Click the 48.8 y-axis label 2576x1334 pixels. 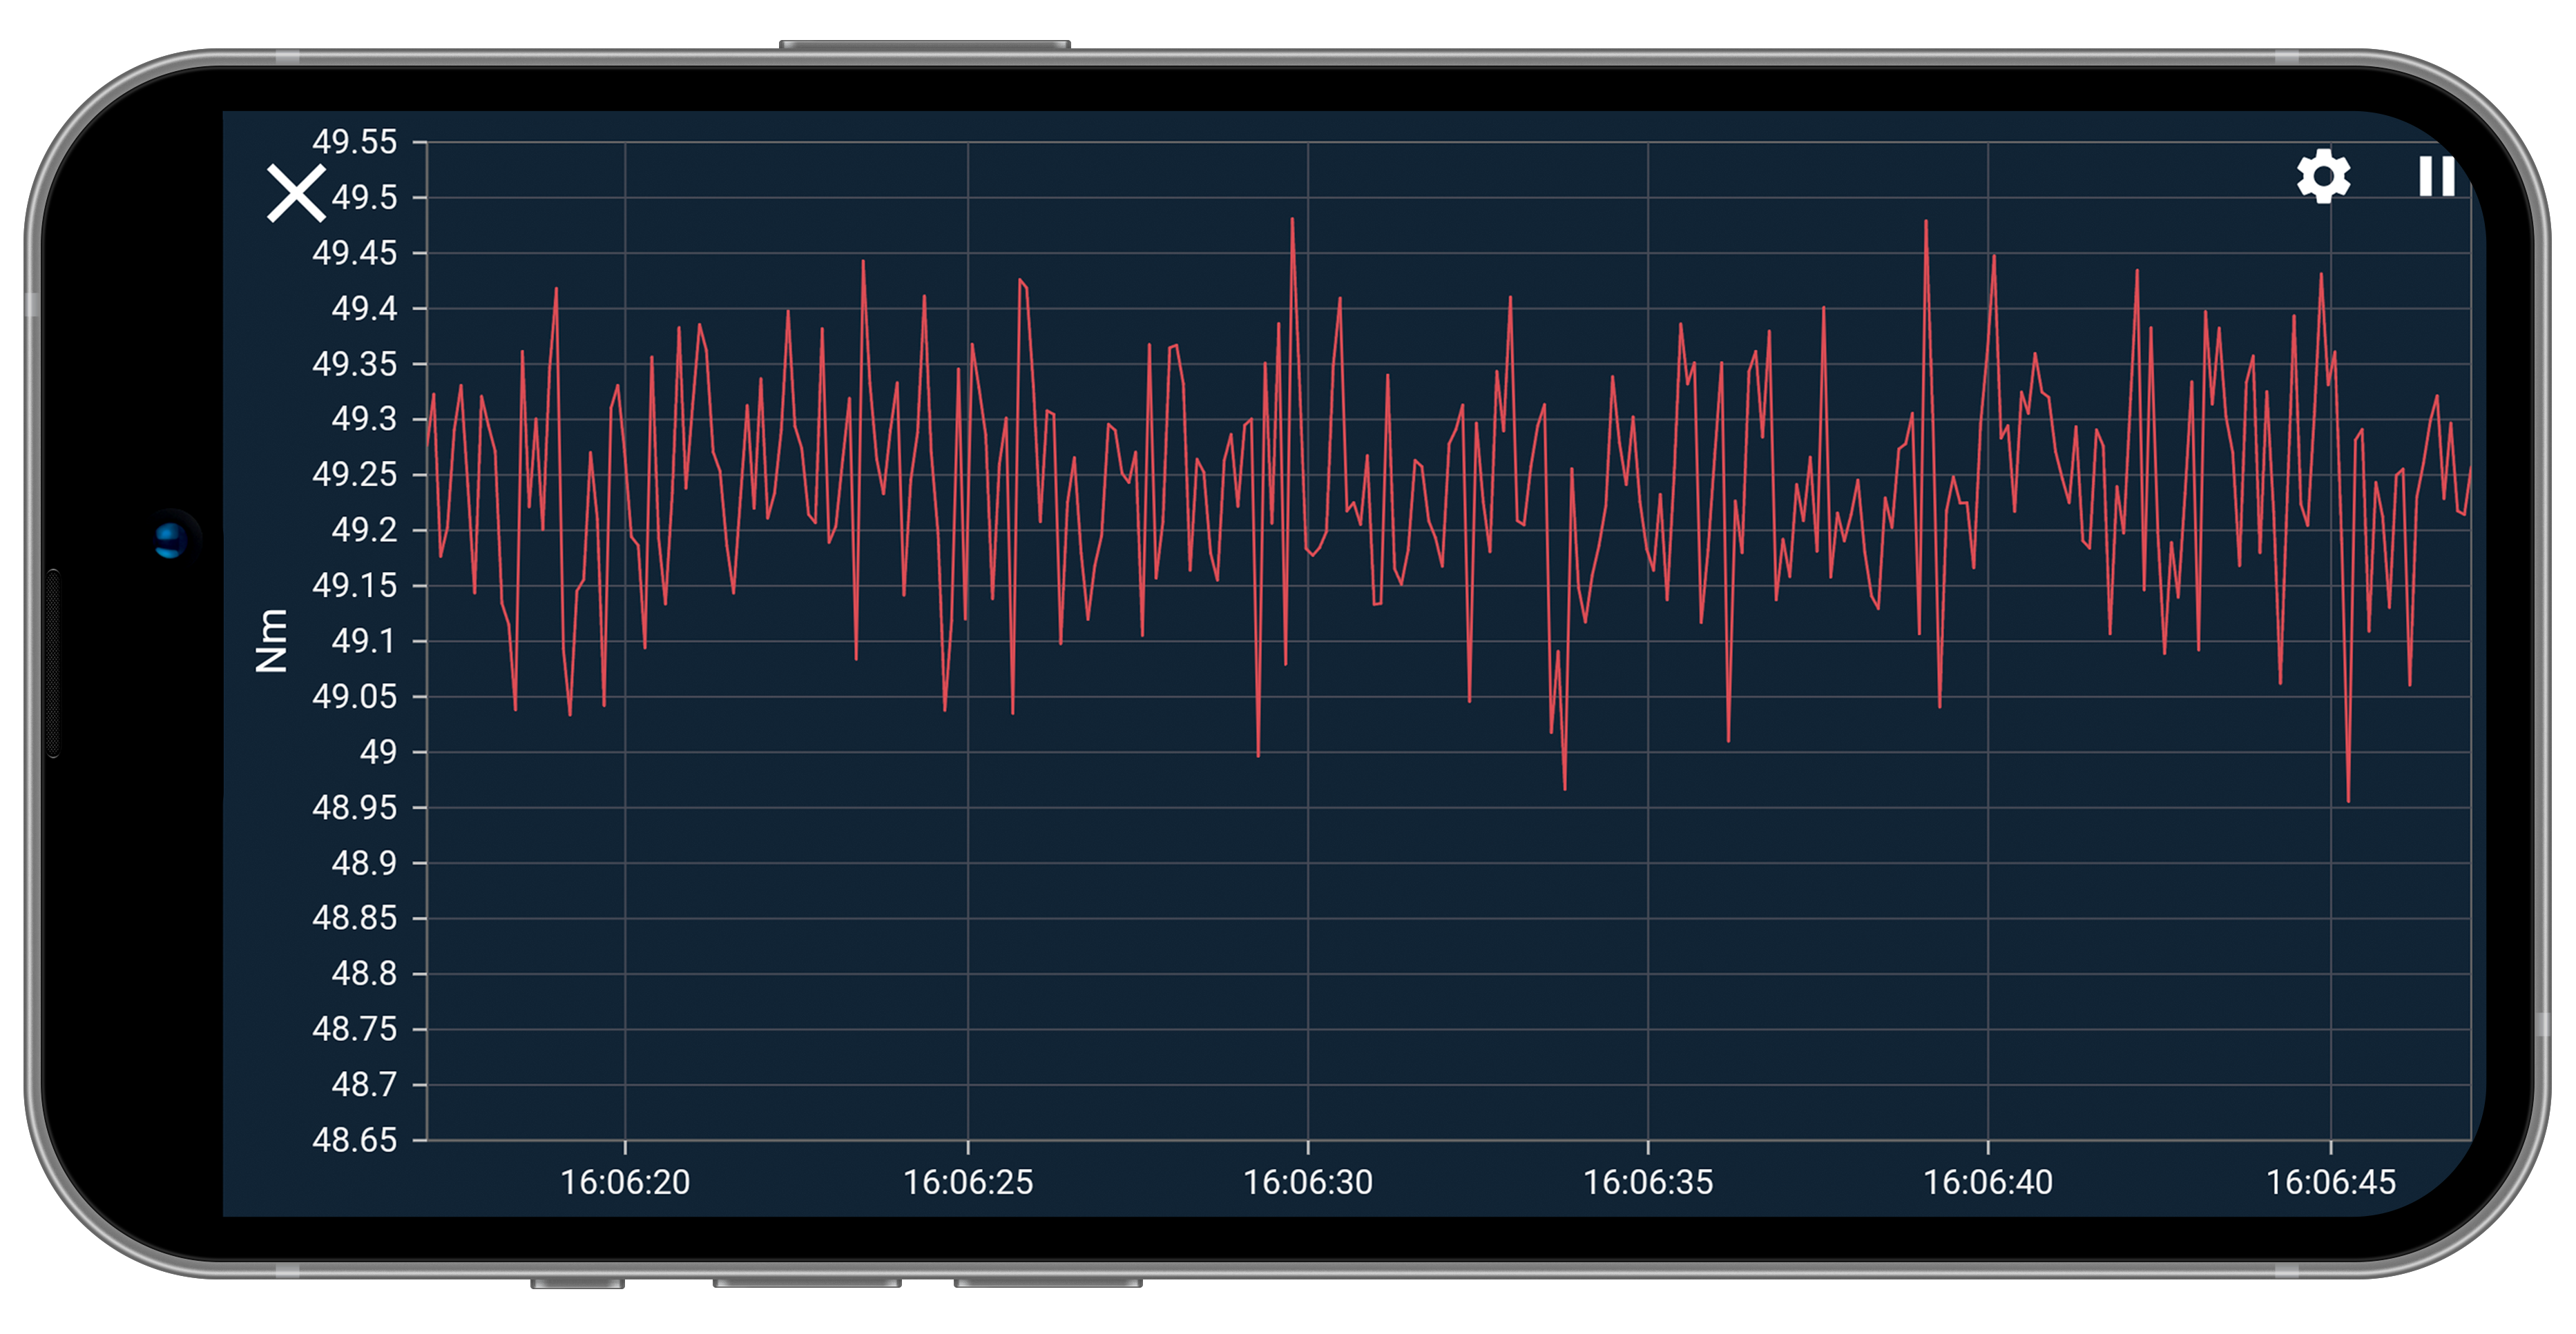364,973
